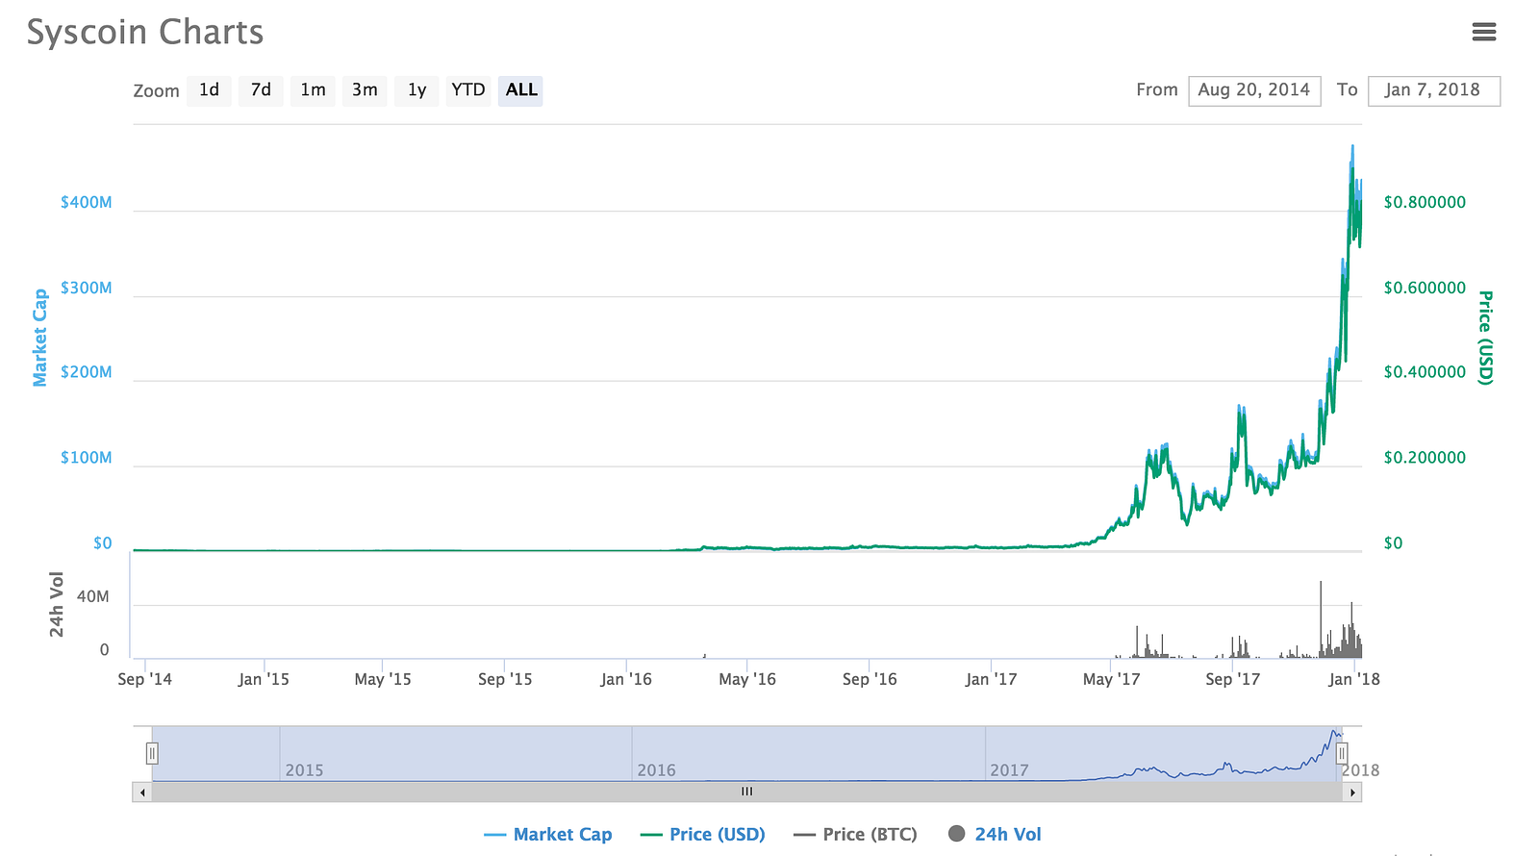Click the Sep '15 x-axis label
Screen dimensions: 1539x856
click(505, 679)
